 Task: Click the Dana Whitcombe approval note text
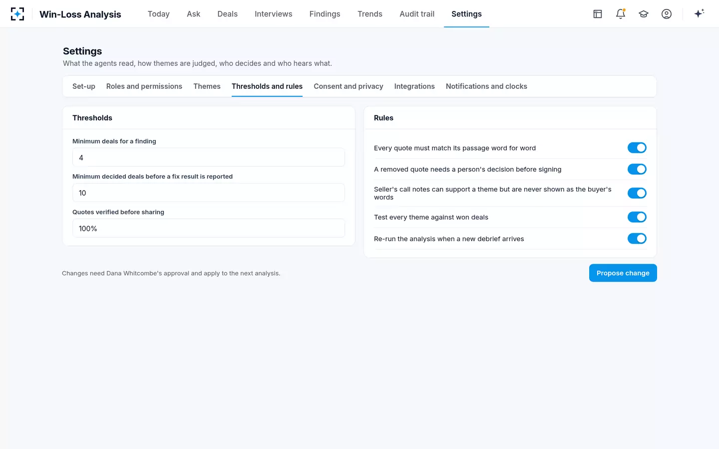pos(171,273)
